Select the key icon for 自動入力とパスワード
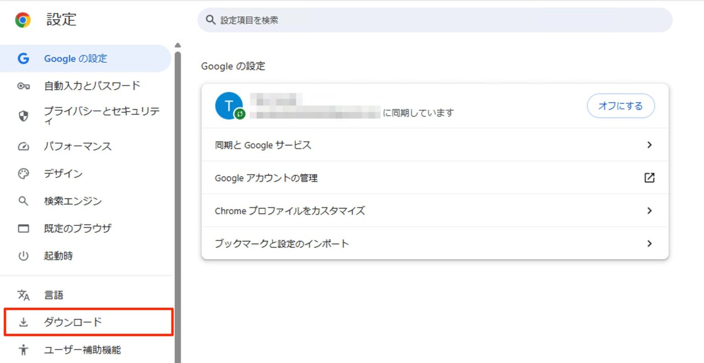704x363 pixels. point(23,85)
